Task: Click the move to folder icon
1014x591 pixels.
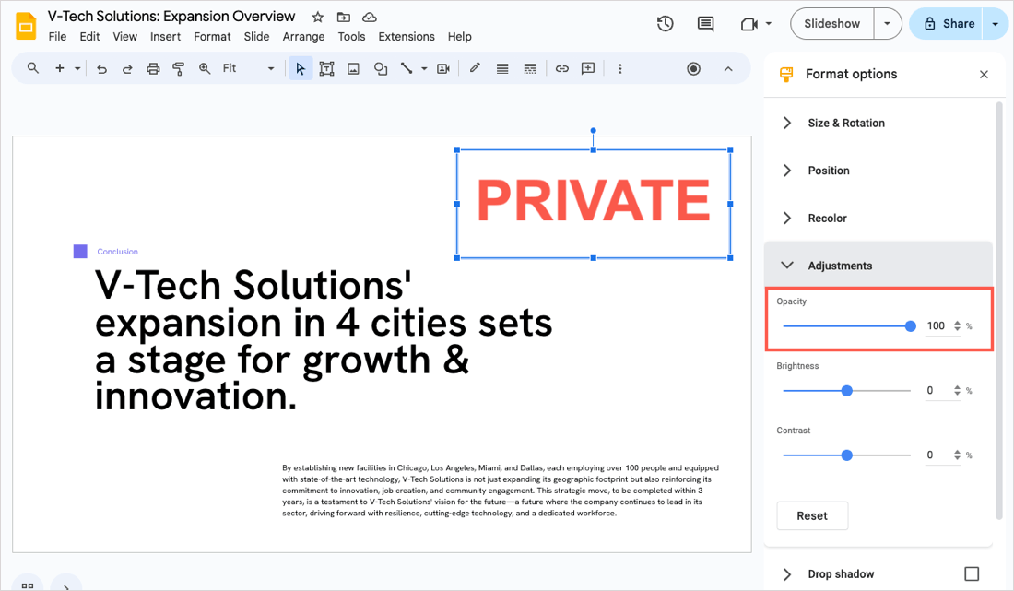Action: (x=344, y=17)
